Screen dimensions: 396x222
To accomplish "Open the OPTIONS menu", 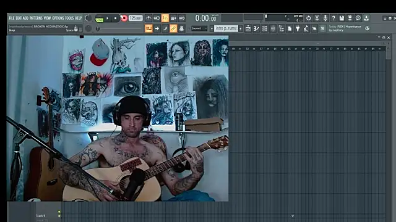I will (x=58, y=18).
